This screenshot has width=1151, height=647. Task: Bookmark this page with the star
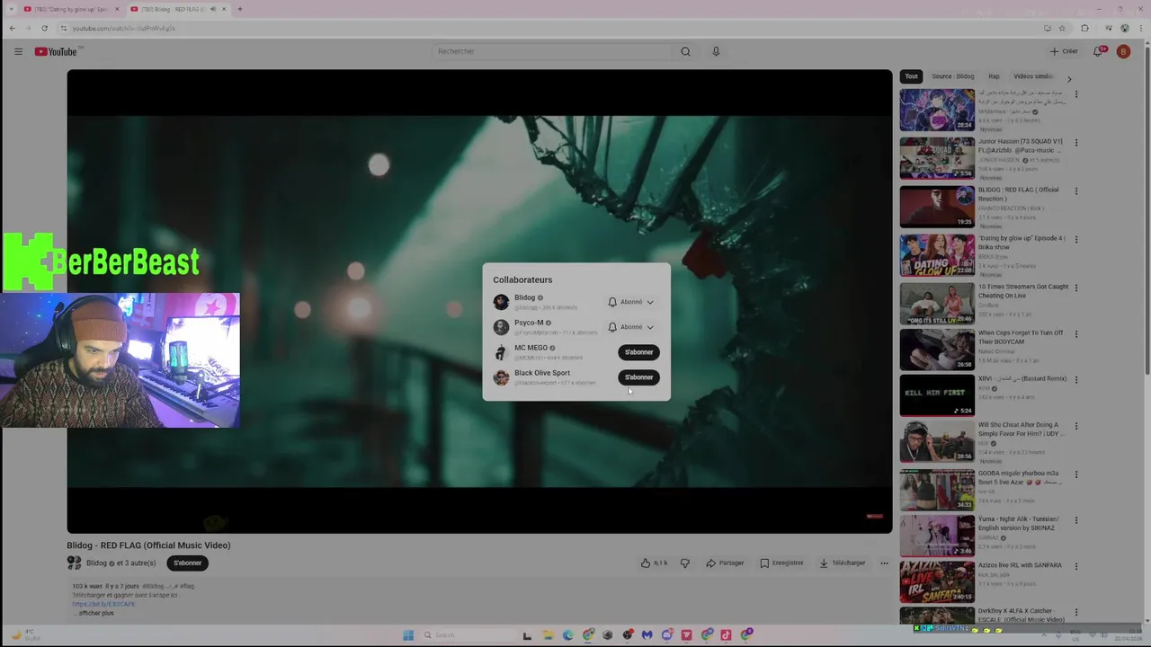1062,28
